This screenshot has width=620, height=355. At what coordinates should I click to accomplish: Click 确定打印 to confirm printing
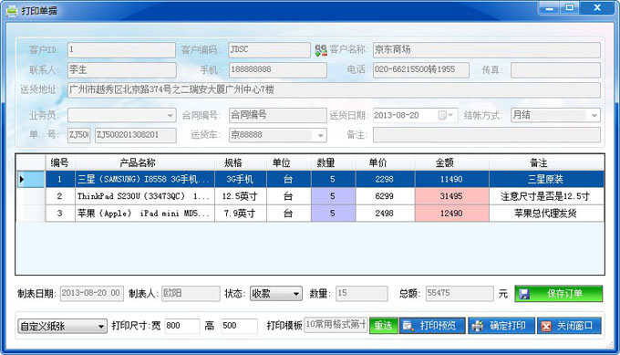pos(501,326)
